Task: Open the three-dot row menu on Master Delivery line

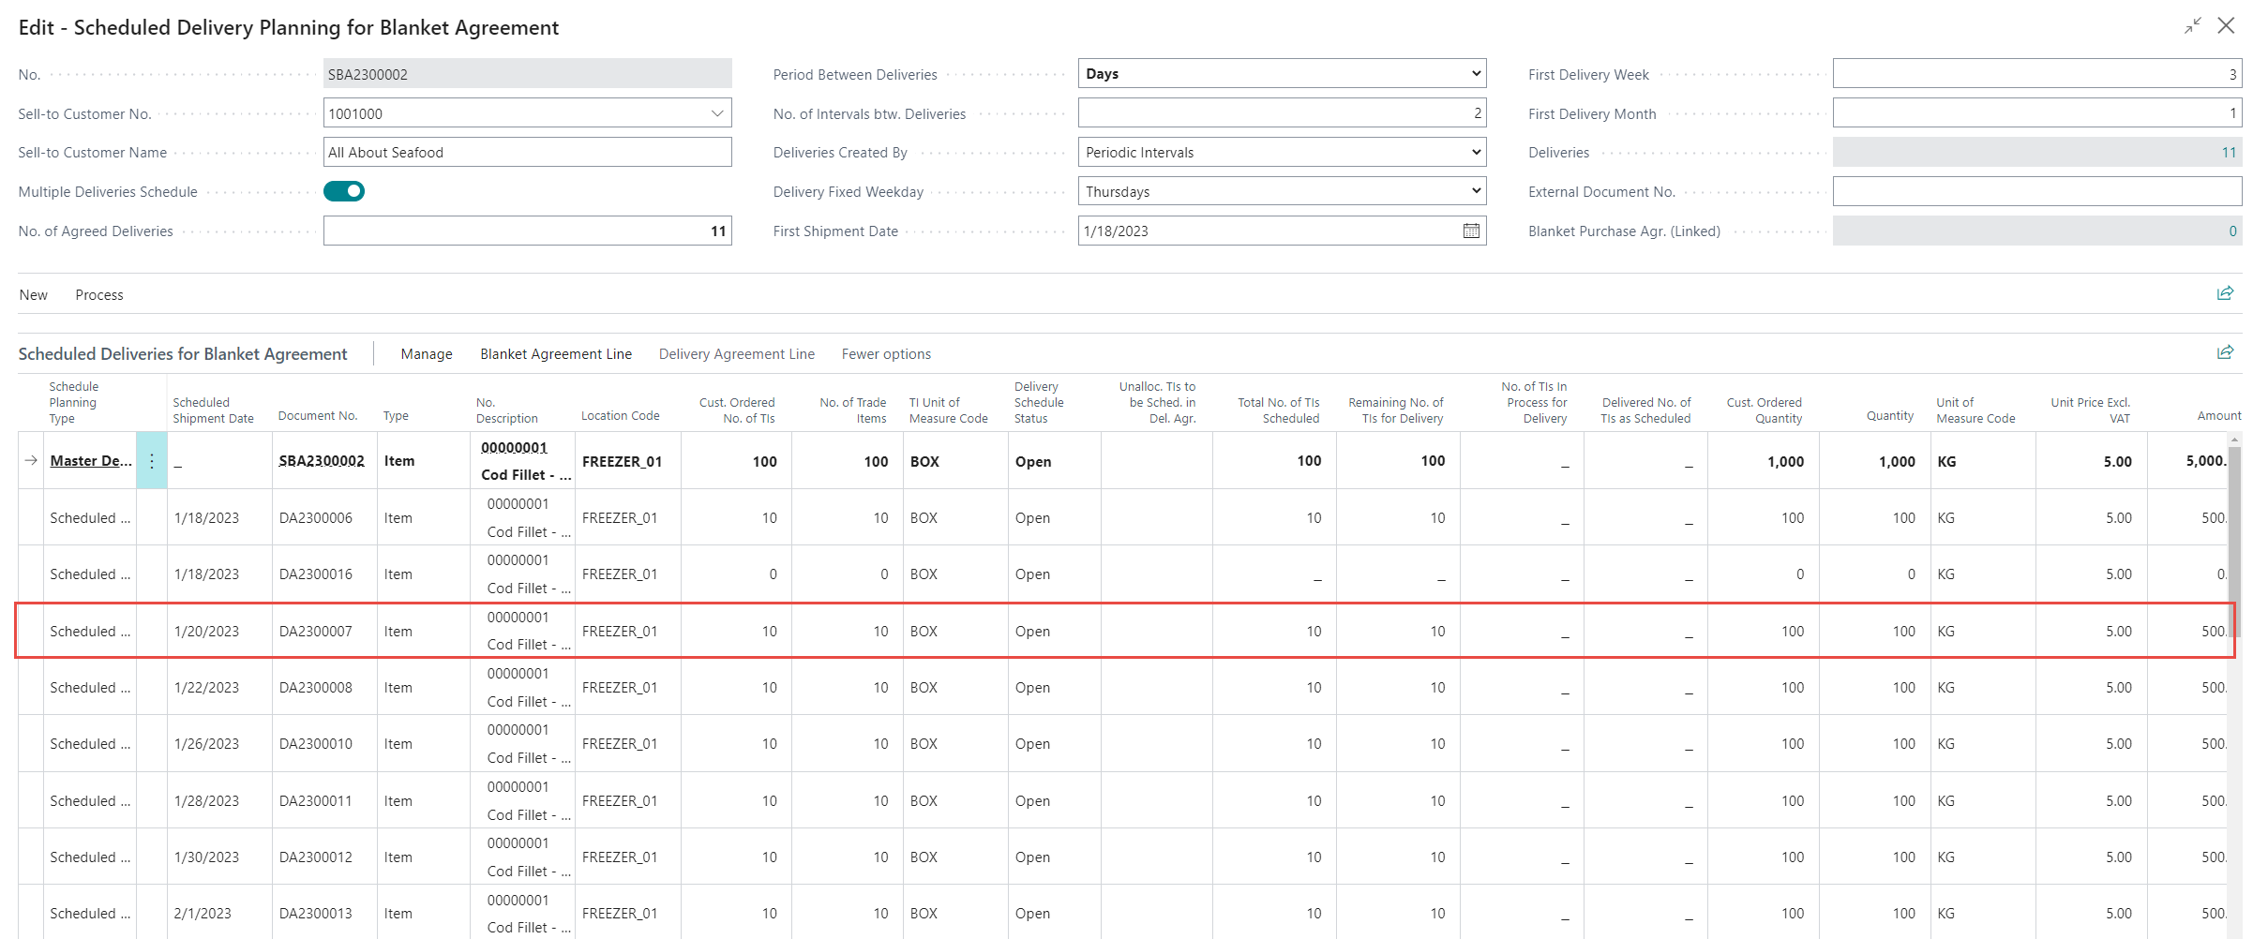Action: pos(152,461)
